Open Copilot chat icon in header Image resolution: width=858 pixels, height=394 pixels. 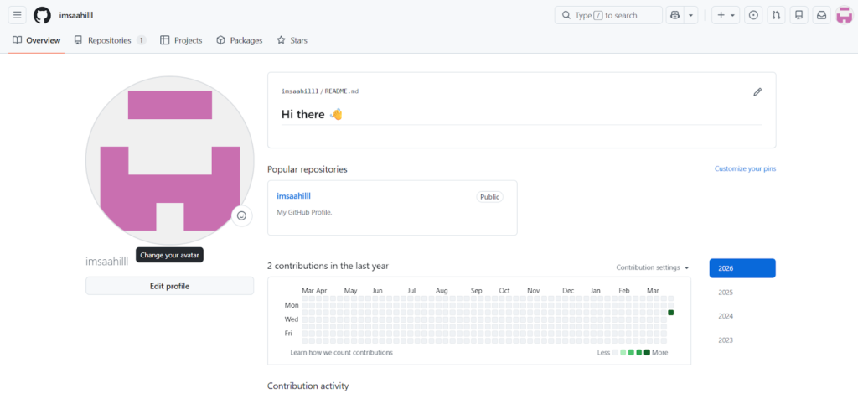pos(675,15)
